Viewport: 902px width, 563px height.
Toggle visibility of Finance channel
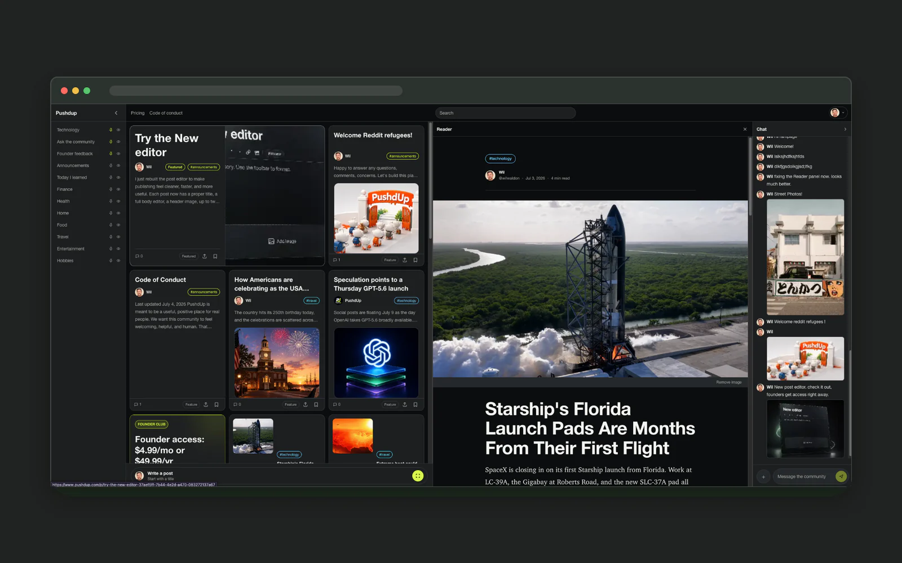click(118, 189)
